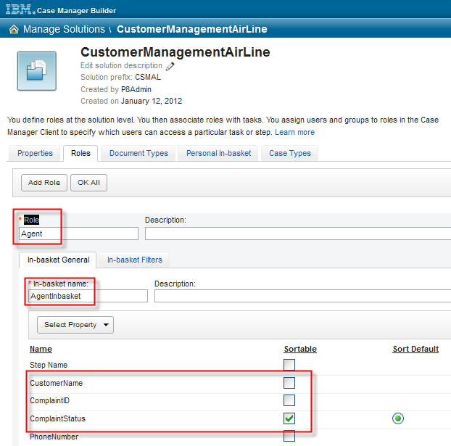Click the CustomerManagementAirLine solution heading
This screenshot has width=451, height=446.
(175, 52)
